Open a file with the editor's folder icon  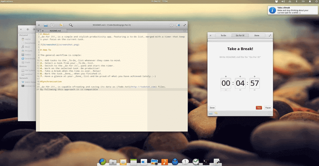46,25
